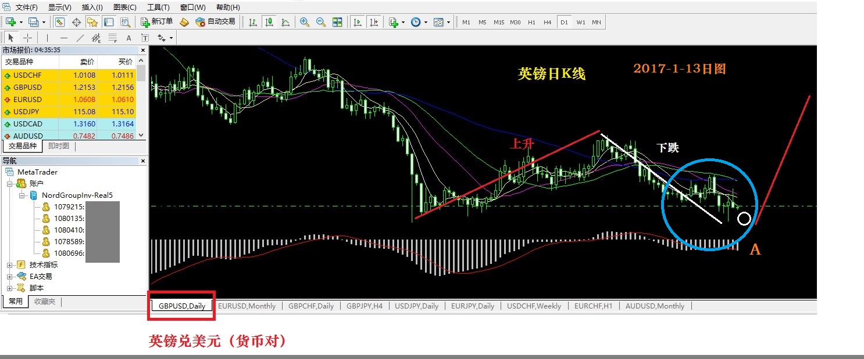This screenshot has width=864, height=359.
Task: Select the M15 timeframe
Action: (x=499, y=22)
